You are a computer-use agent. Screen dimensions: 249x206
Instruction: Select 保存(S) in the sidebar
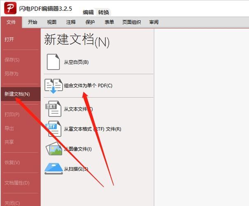pos(12,60)
